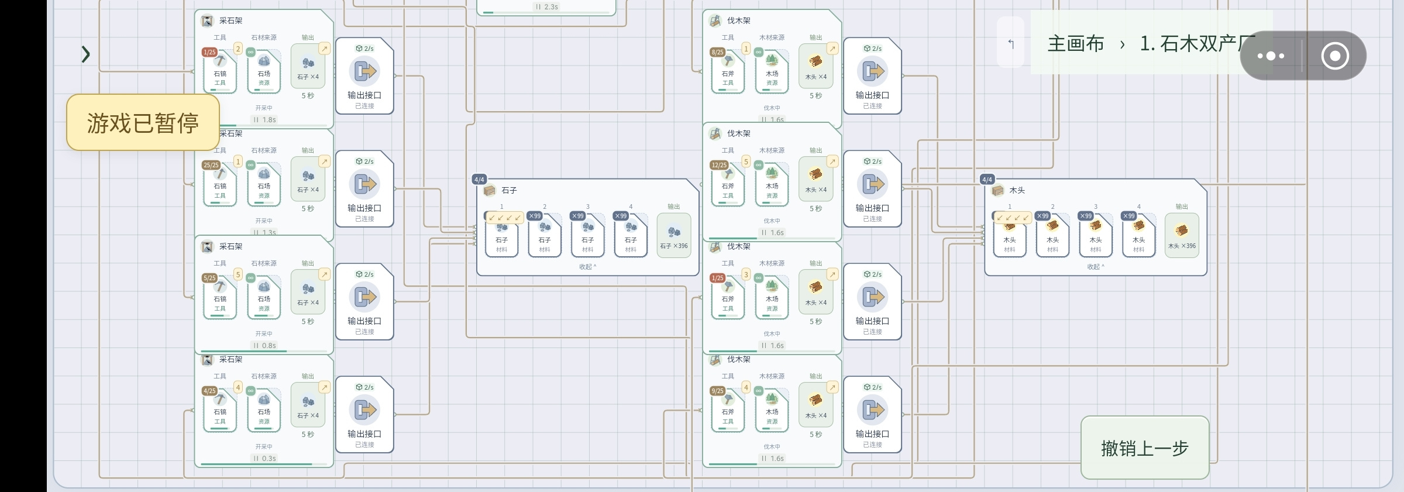Click the 石子 storage node title
Viewport: 1404px width, 492px height.
[509, 191]
